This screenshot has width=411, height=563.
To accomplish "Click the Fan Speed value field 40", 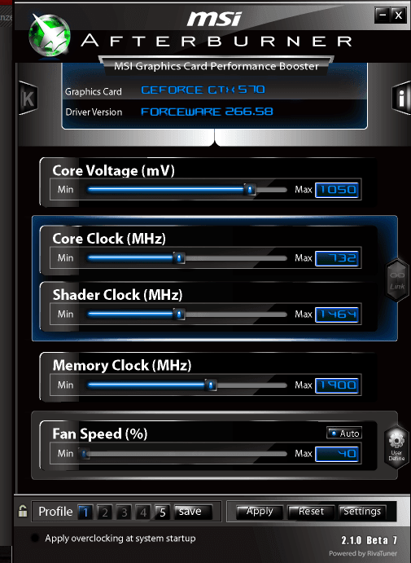I will tap(337, 454).
